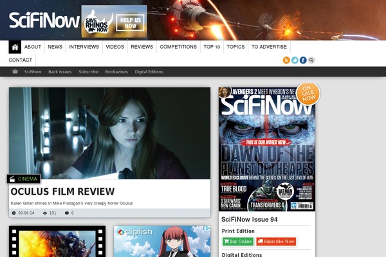Image resolution: width=386 pixels, height=257 pixels.
Task: Click the green Buy Online button
Action: [238, 242]
